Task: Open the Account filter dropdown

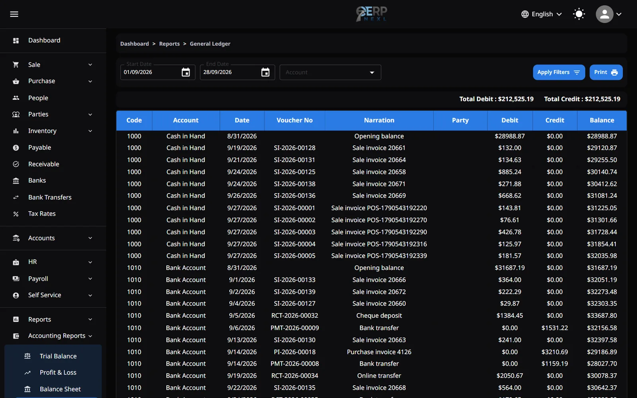Action: pyautogui.click(x=330, y=72)
